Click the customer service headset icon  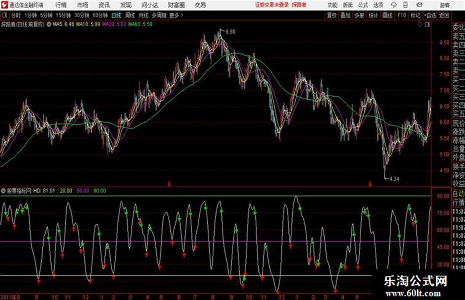click(x=394, y=5)
